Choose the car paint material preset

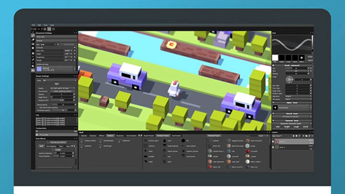click(252, 151)
